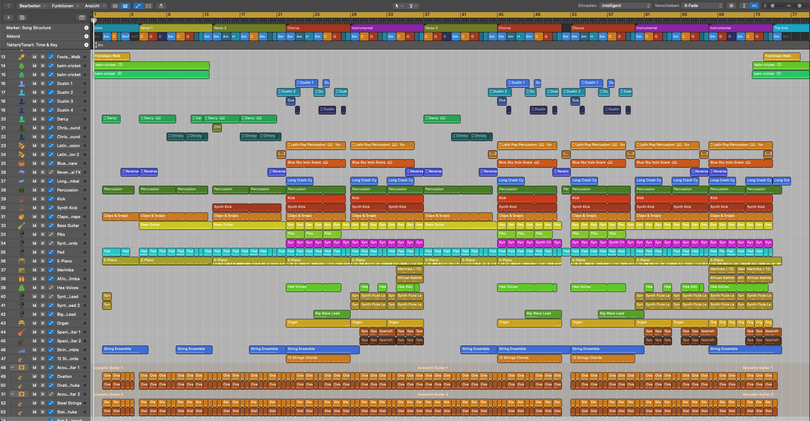810x421 pixels.
Task: Enable horizontal auto zoom icon
Action: click(x=754, y=6)
